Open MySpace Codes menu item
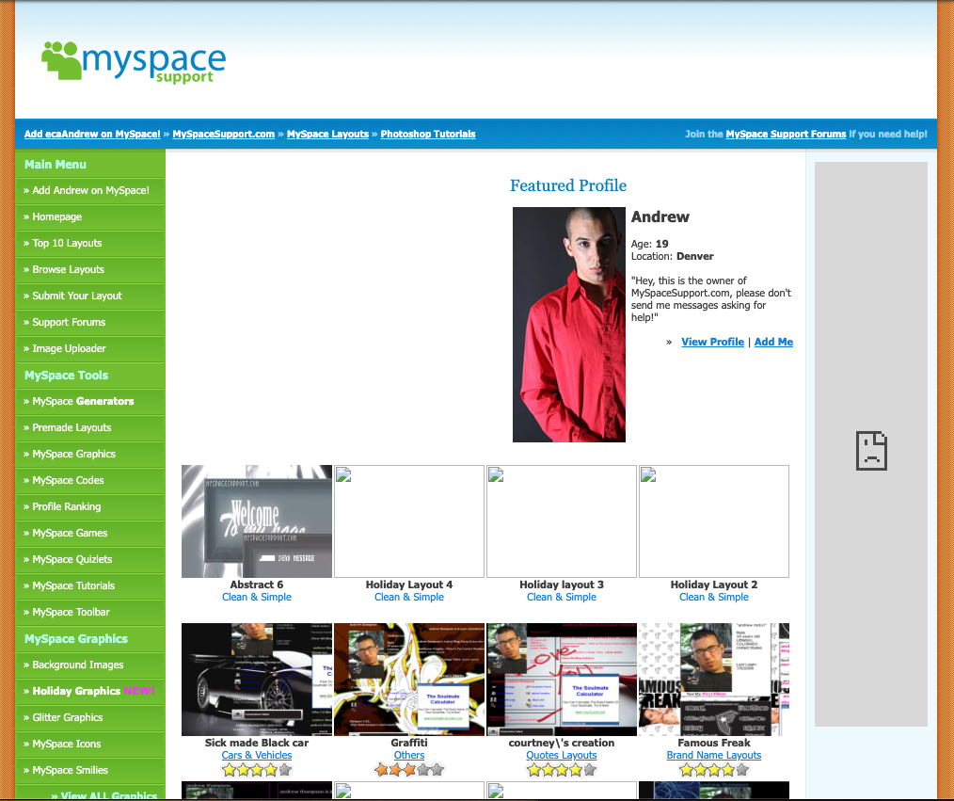Image resolution: width=954 pixels, height=801 pixels. (90, 480)
